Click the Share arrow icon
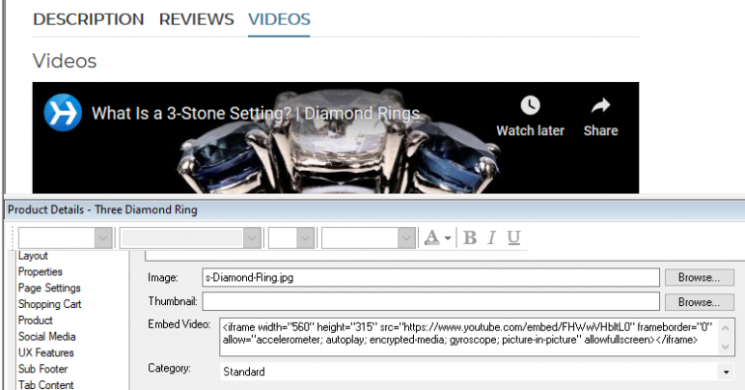Viewport: 745px width, 390px height. tap(601, 106)
